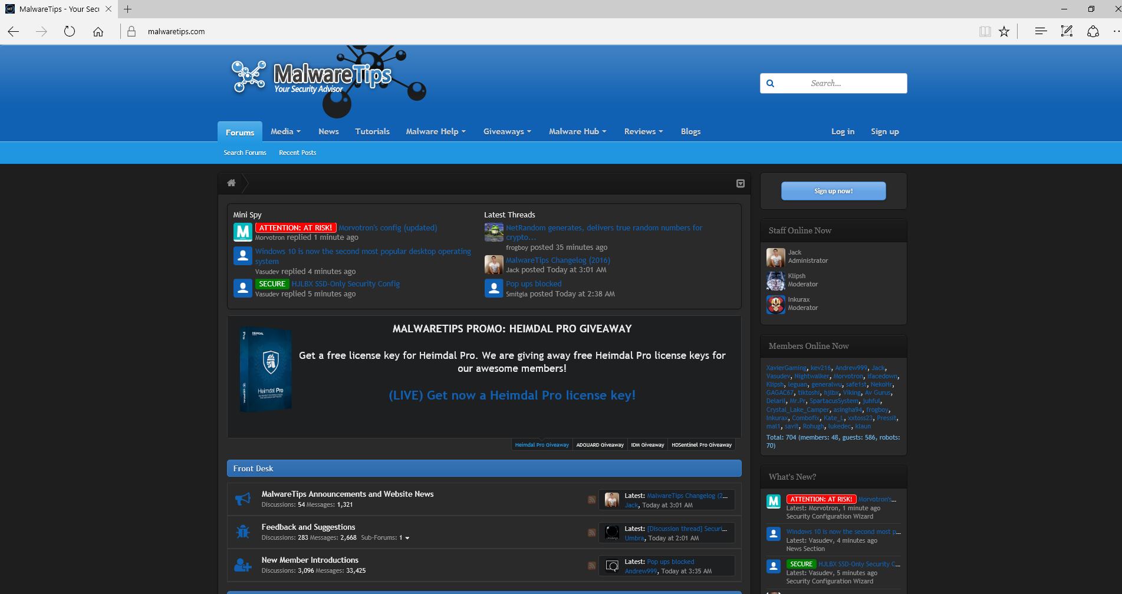Open Morvotron's avatar in Mini Spy
The height and width of the screenshot is (594, 1122).
[243, 232]
